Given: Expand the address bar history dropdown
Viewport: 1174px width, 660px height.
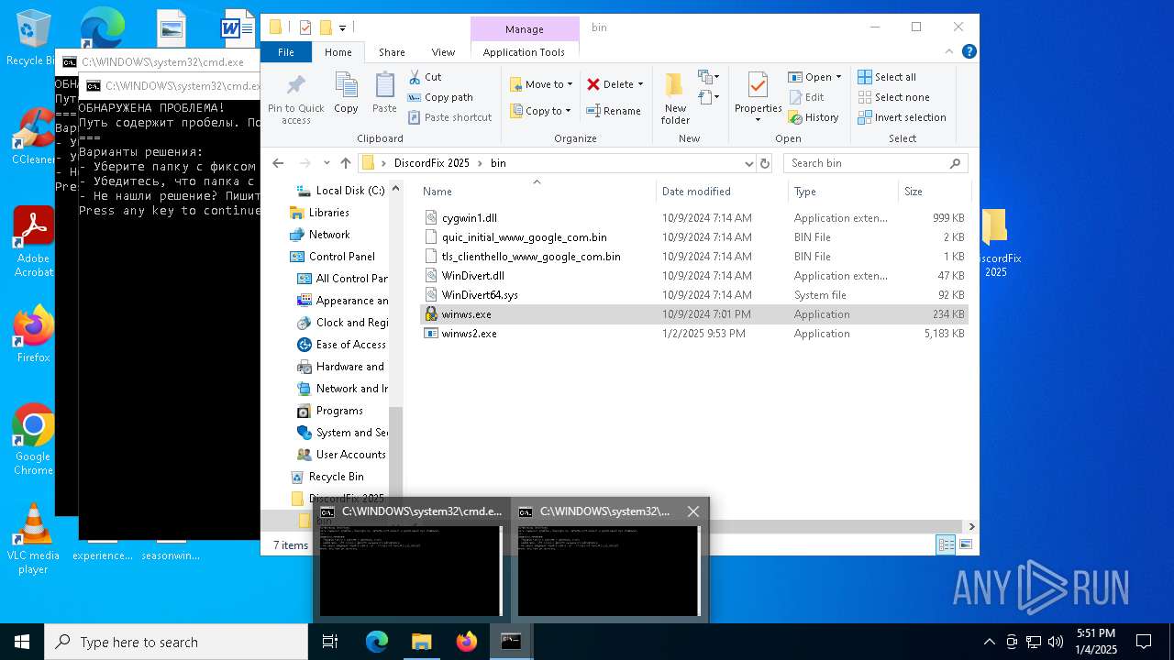Looking at the screenshot, I should click(749, 163).
